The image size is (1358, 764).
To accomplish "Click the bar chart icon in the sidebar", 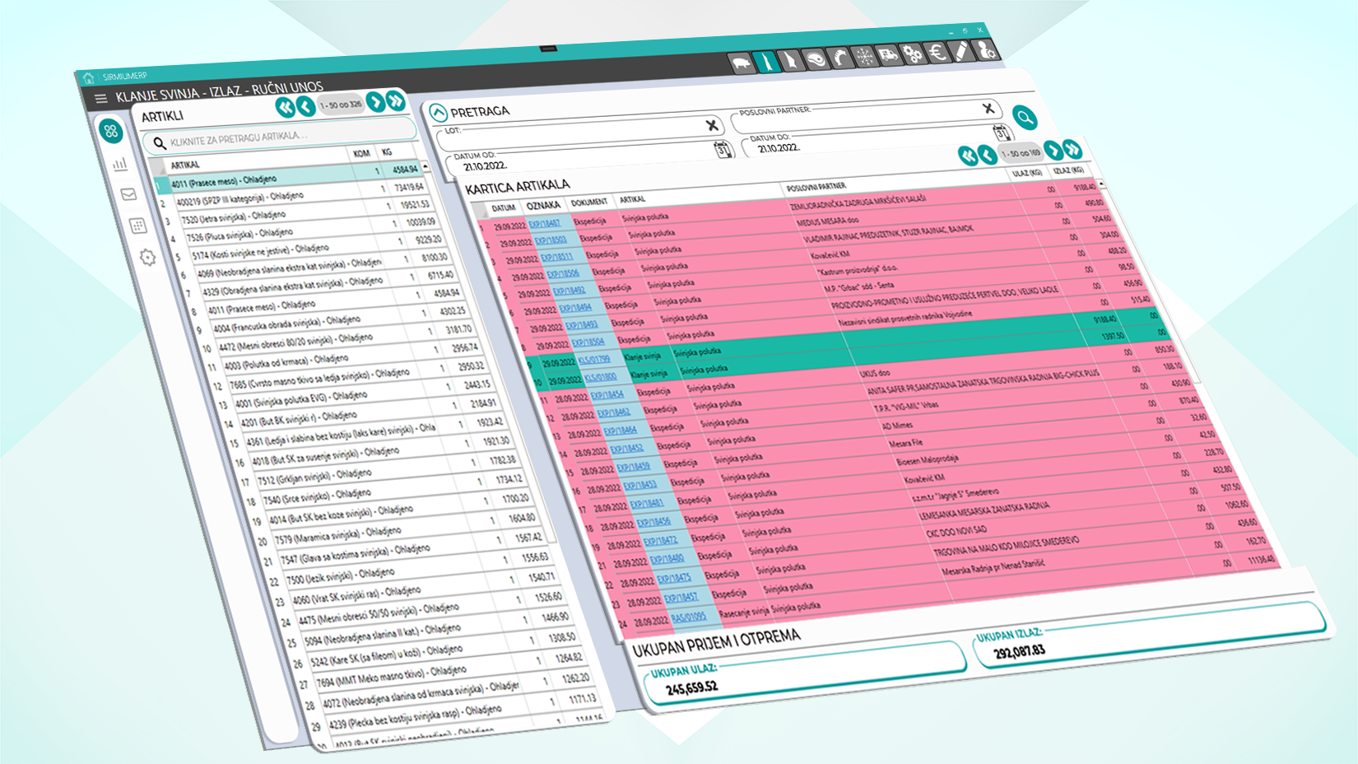I will pyautogui.click(x=121, y=164).
